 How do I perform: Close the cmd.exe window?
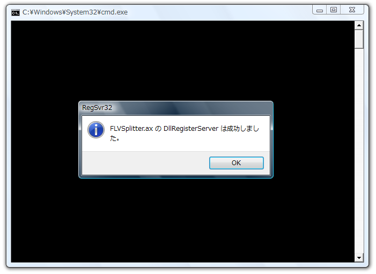point(352,10)
